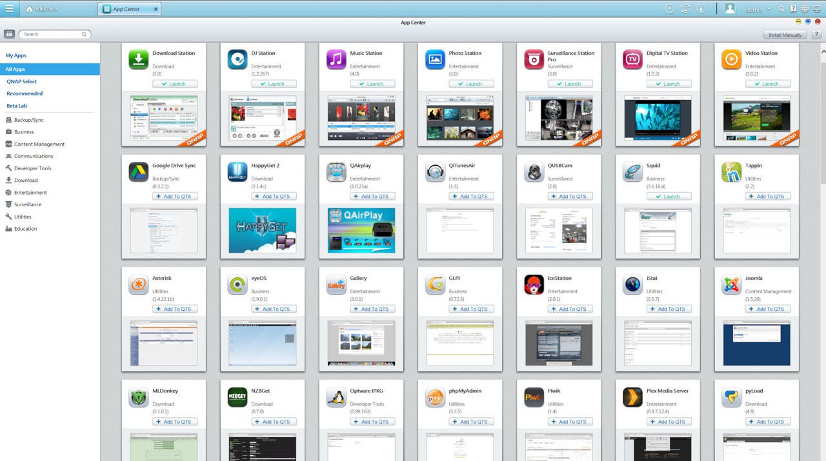826x461 pixels.
Task: Show event notifications info icon
Action: coord(701,9)
